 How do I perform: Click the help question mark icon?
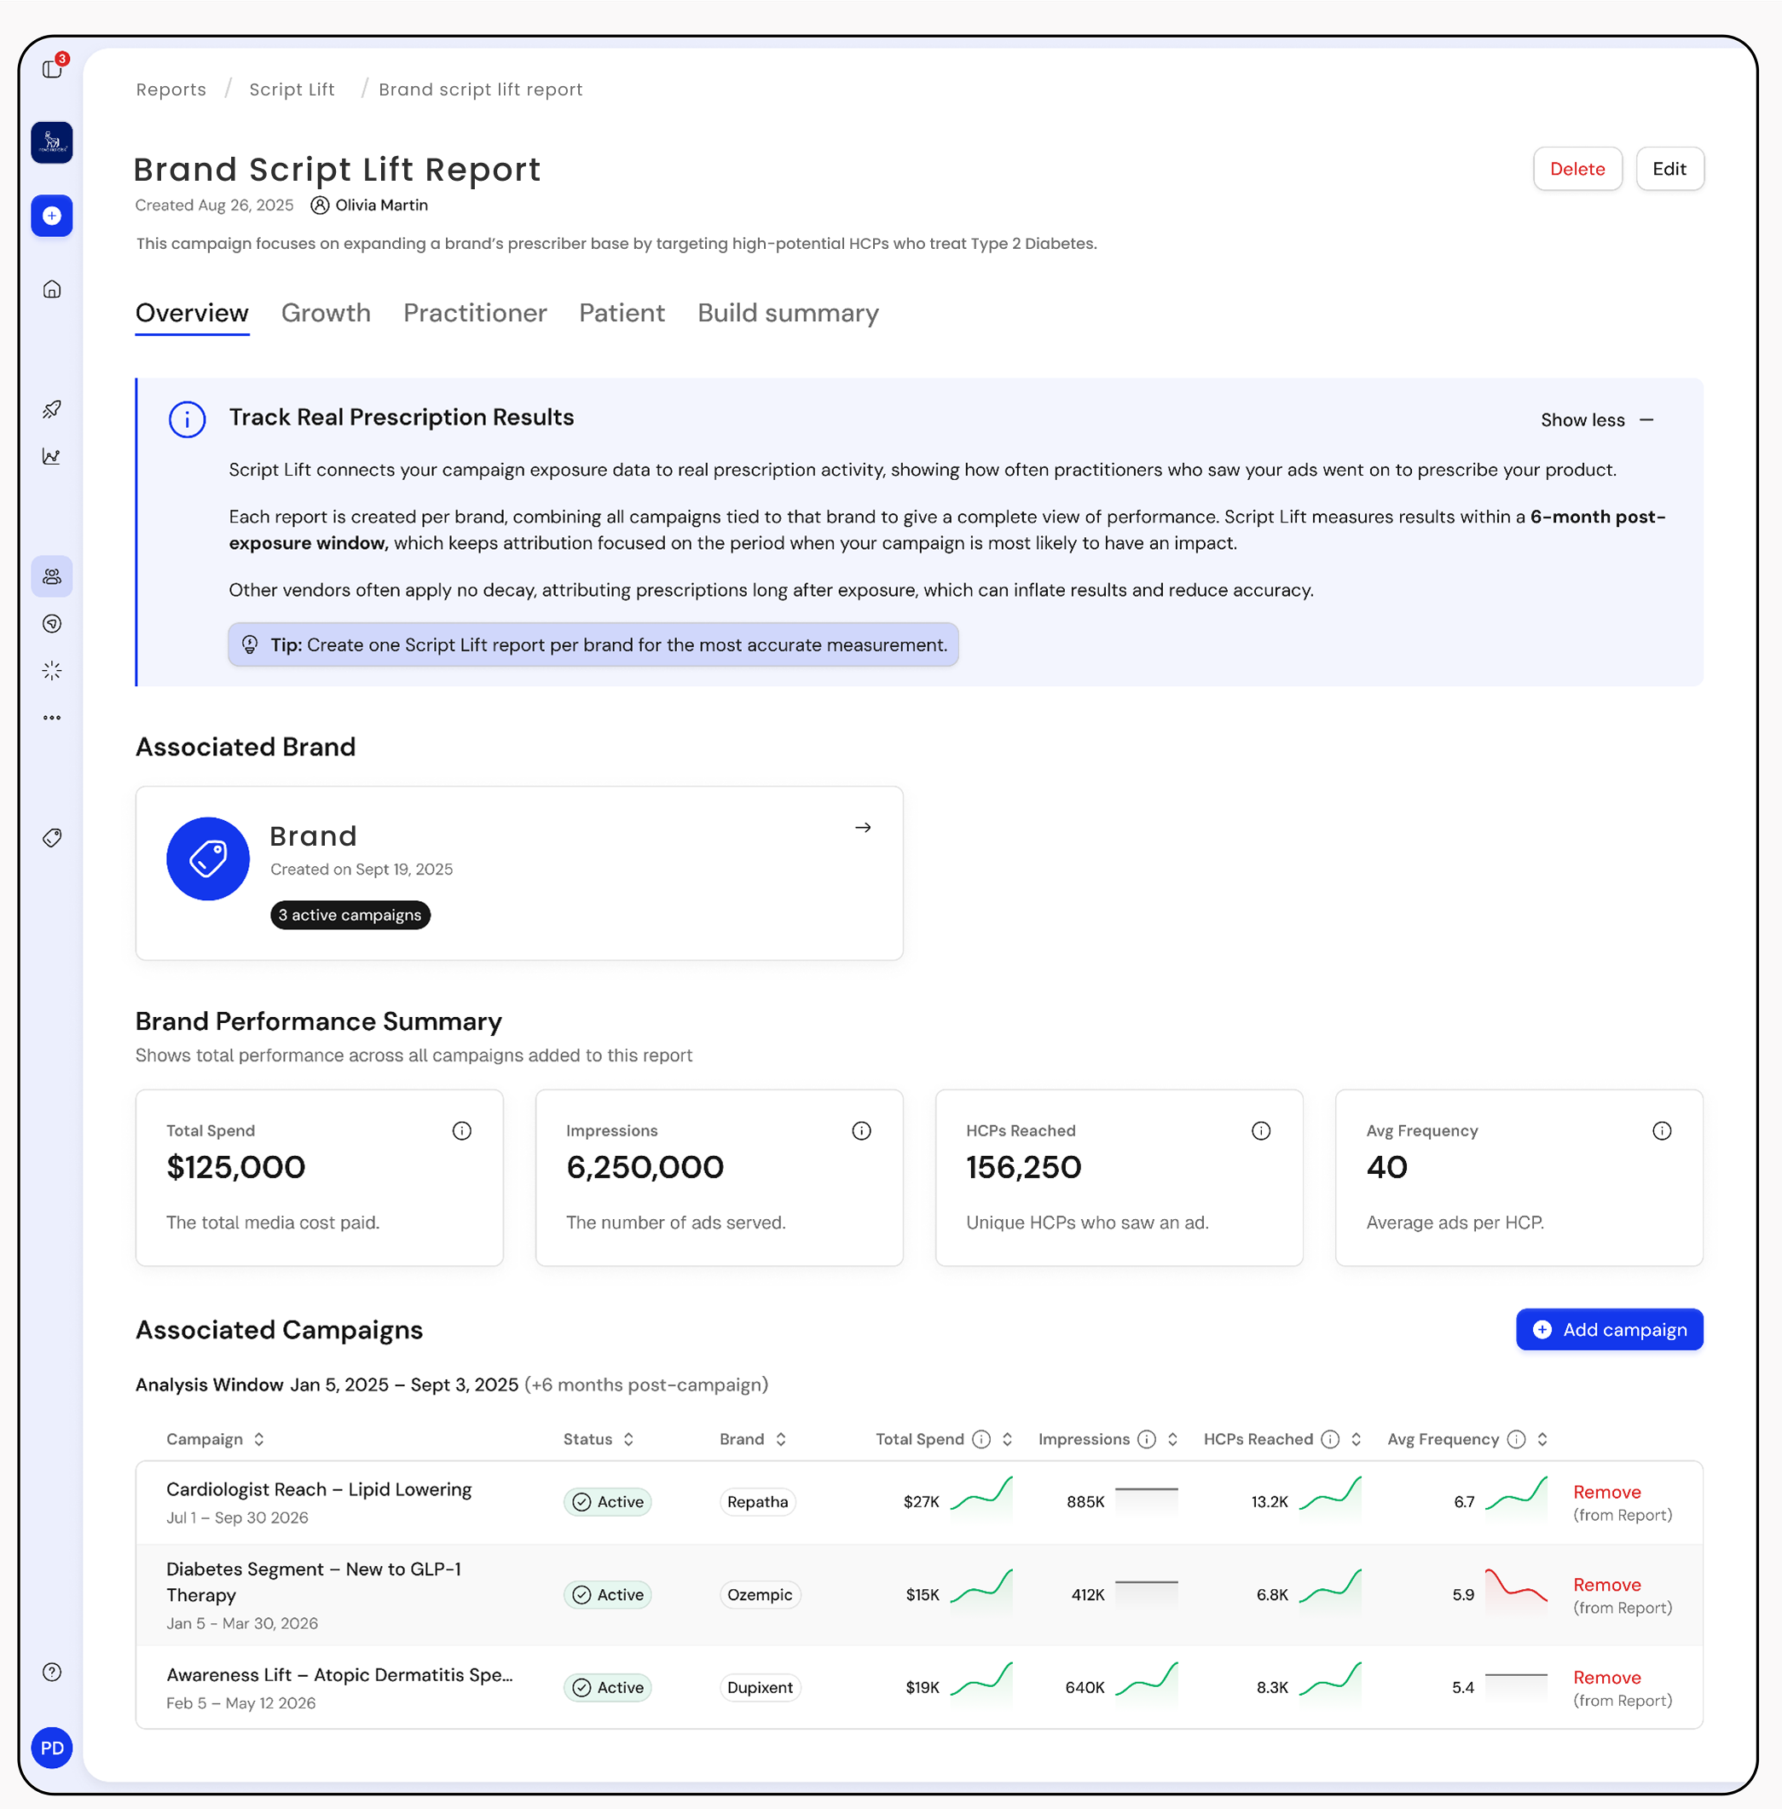[52, 1672]
